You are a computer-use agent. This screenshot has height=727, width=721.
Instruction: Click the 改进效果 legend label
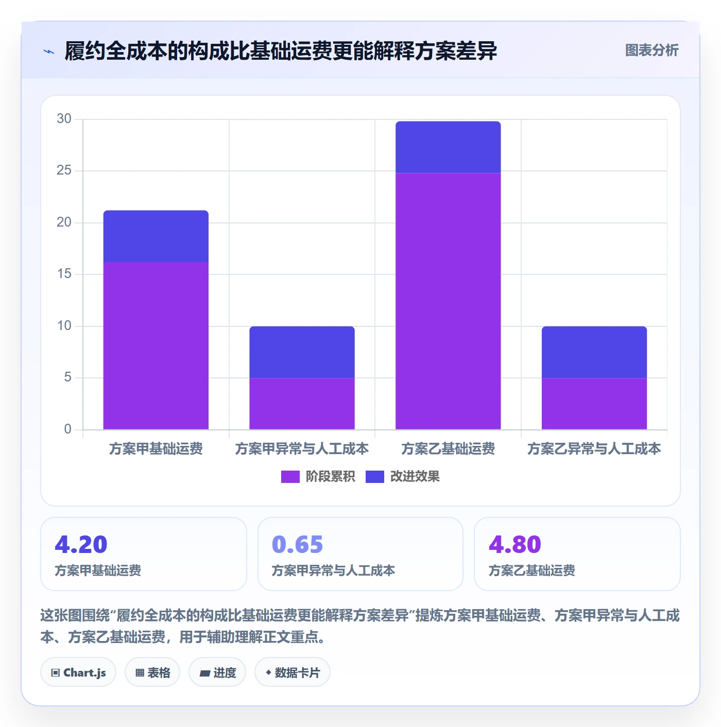pos(415,477)
